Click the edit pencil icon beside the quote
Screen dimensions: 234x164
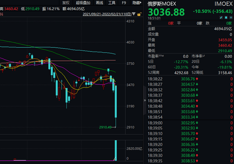tap(221, 18)
